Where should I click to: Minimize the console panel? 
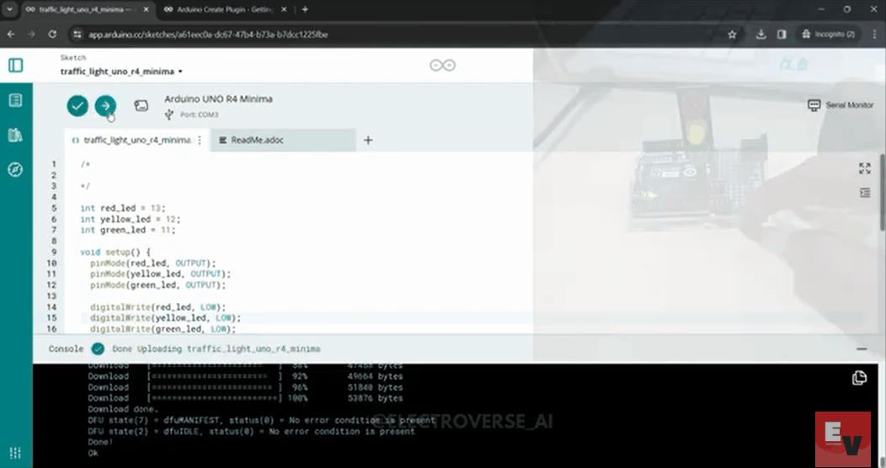pos(862,348)
